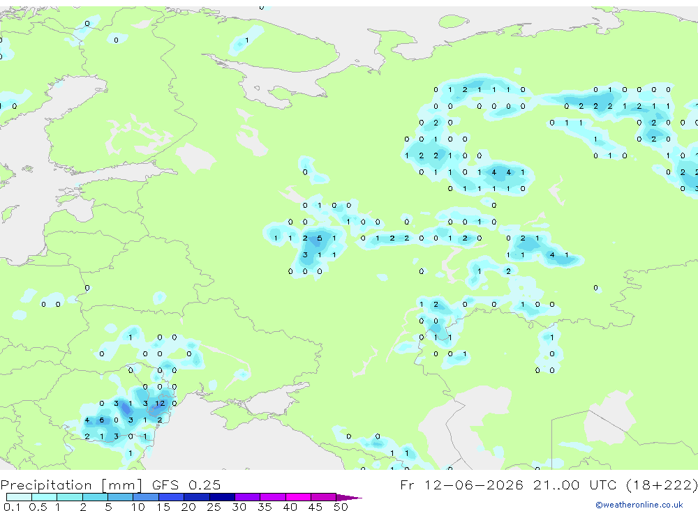
Task: Pick legend swatch between 10 and 15
Action: (146, 497)
